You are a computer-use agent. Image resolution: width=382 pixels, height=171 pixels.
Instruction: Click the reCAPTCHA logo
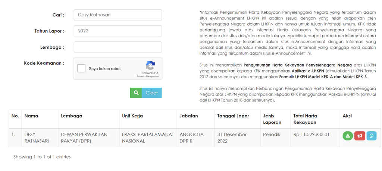pyautogui.click(x=150, y=66)
